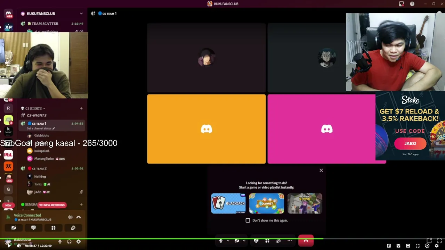Check the 'Don't show me this again' box
Image resolution: width=445 pixels, height=250 pixels.
248,220
